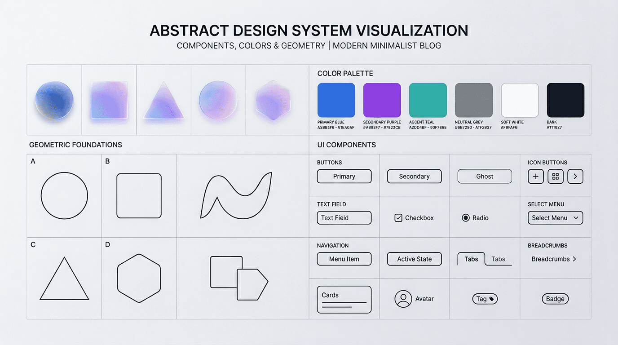Click the Tag label icon
Viewport: 618px width, 345px height.
(491, 299)
